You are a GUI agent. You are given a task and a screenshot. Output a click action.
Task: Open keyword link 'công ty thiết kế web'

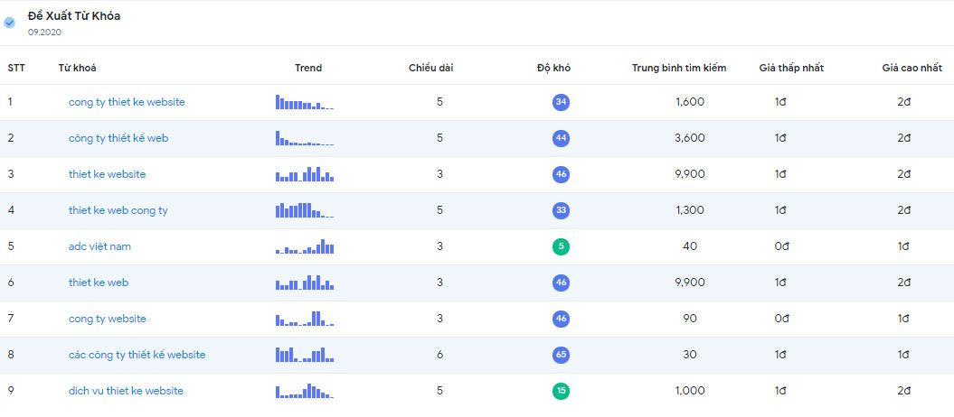[118, 138]
